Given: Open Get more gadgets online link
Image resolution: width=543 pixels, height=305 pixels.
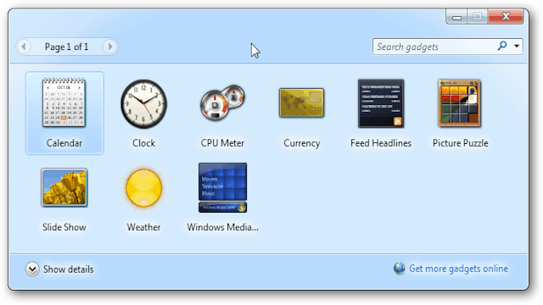Looking at the screenshot, I should point(458,269).
